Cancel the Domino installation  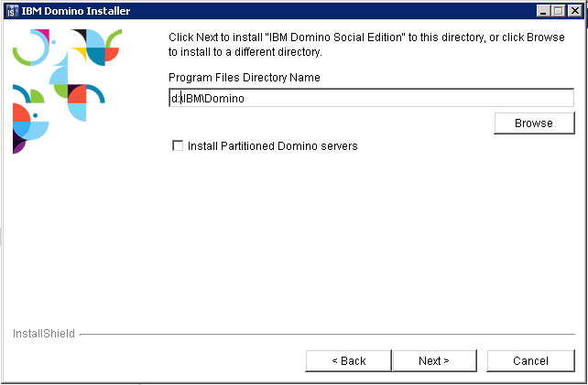[x=530, y=360]
